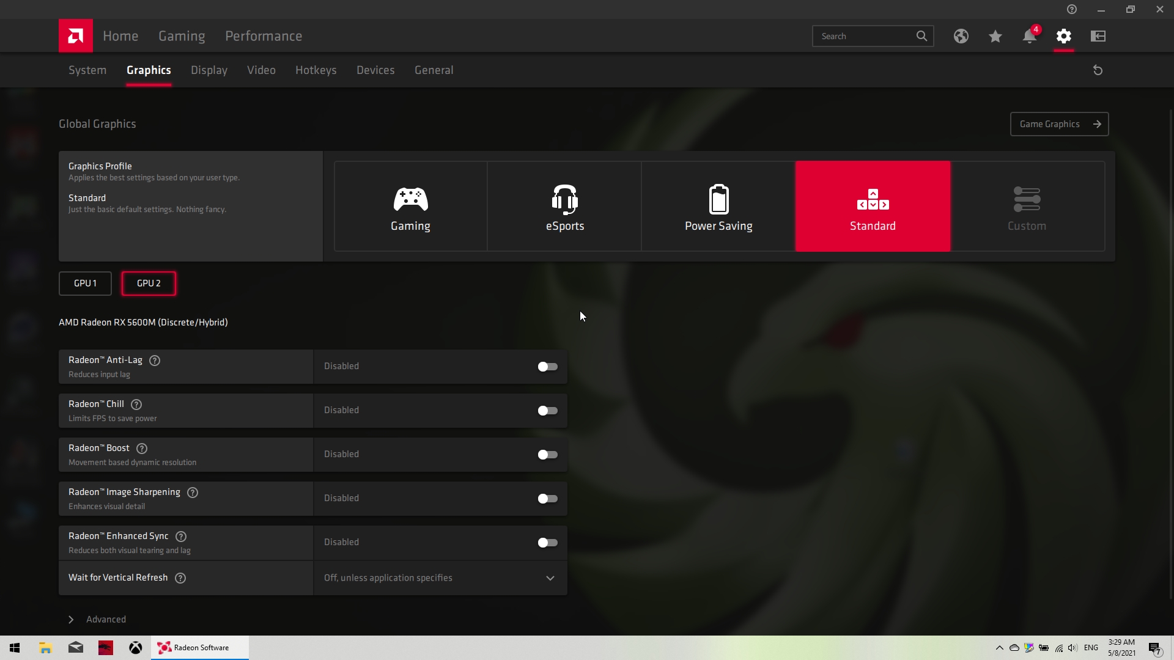Enable the Radeon Anti-Lag toggle
This screenshot has width=1174, height=660.
pyautogui.click(x=547, y=367)
